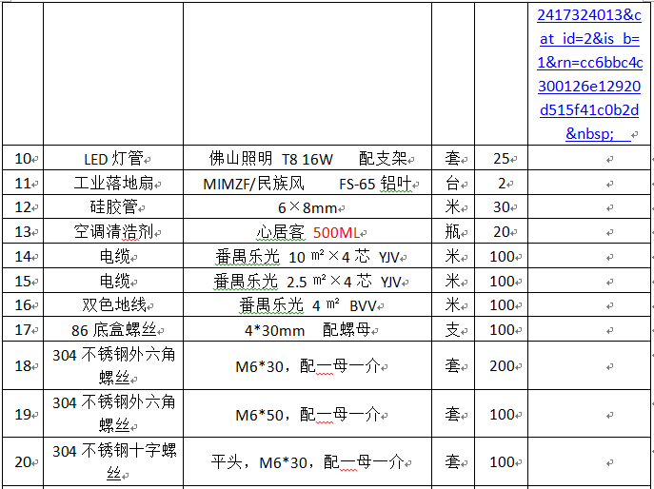Select the 4*30mm 配螺母 specification cell
654x489 pixels.
[x=307, y=330]
